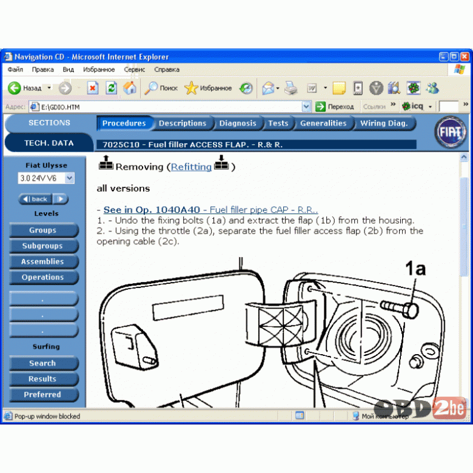Switch to the Wiring Diag. tab
Viewport: 473px width, 473px height.
coord(384,123)
